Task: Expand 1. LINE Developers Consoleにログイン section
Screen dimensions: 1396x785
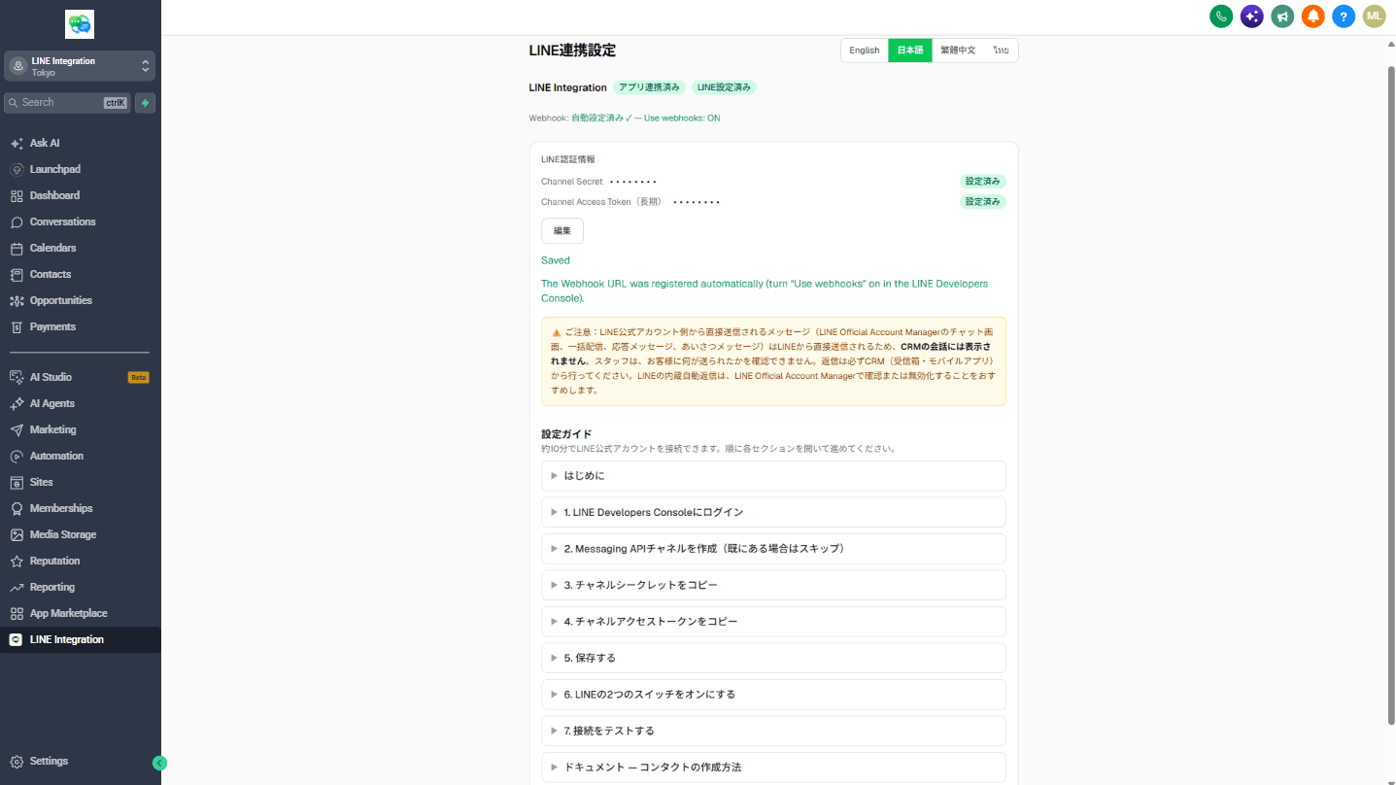Action: 773,512
